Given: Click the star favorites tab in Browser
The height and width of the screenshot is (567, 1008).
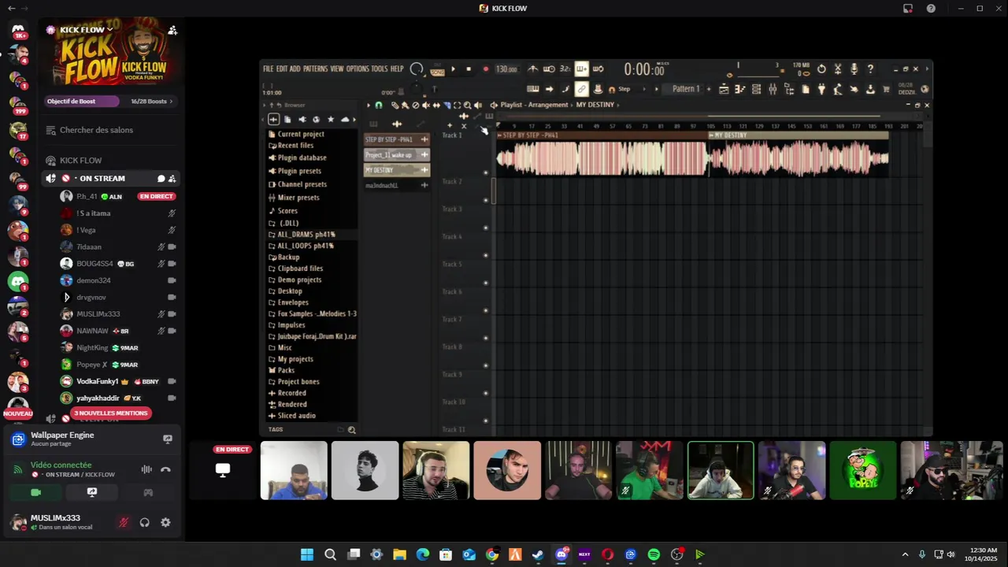Looking at the screenshot, I should click(331, 120).
